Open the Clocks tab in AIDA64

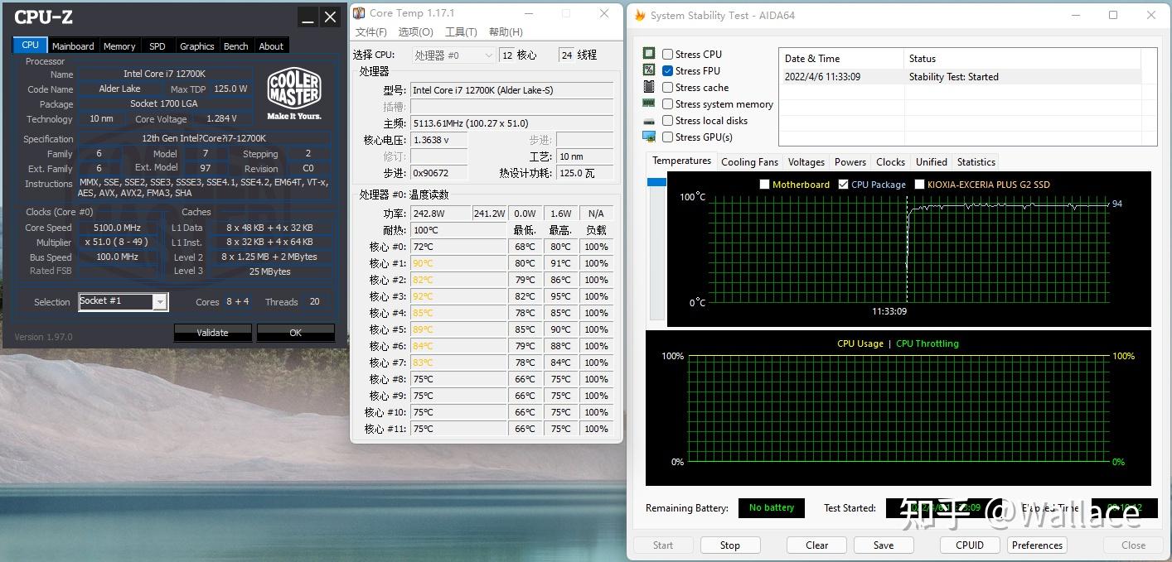coord(890,162)
